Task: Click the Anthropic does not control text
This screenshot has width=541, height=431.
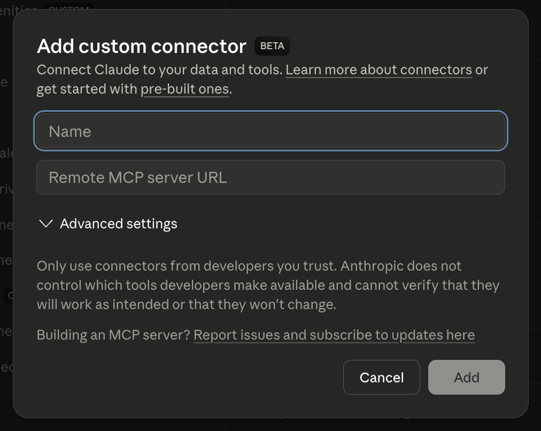Action: (x=401, y=266)
